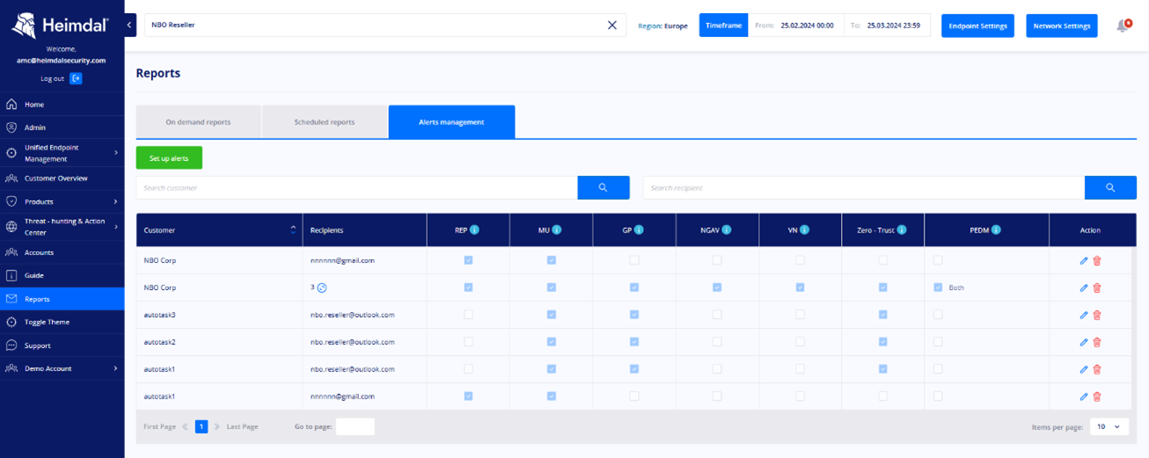The image size is (1149, 458).
Task: Open Network Settings
Action: tap(1062, 25)
